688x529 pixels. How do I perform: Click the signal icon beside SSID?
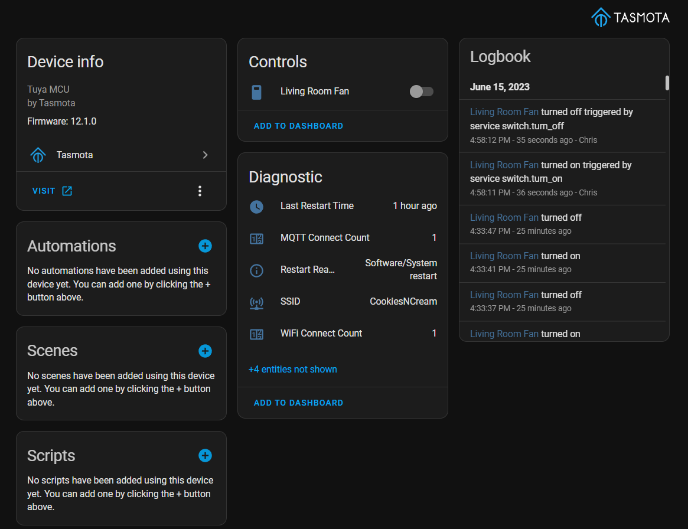tap(256, 302)
